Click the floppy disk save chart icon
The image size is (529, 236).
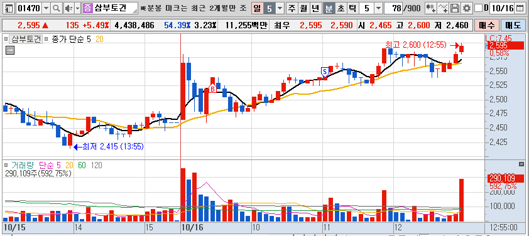pyautogui.click(x=455, y=8)
